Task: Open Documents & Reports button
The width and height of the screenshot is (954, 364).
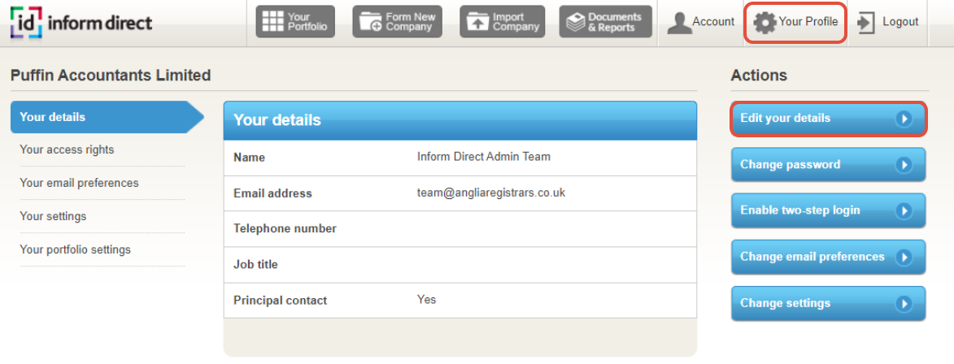Action: 605,22
